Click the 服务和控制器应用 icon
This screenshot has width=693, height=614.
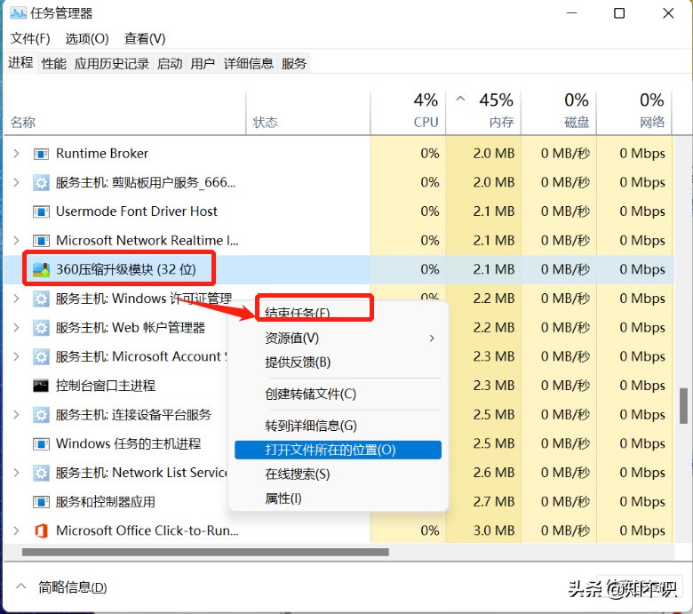coord(41,502)
